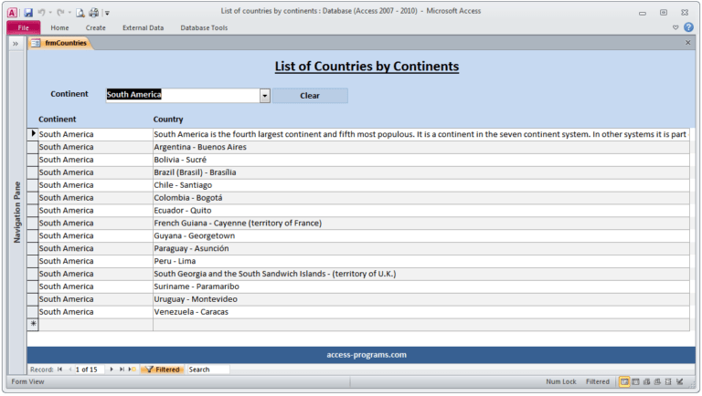
Task: Minimize the ribbon using the caret icon
Action: pos(675,27)
